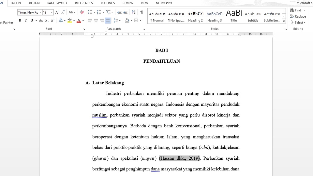Expand highlight color dropdown arrow
The width and height of the screenshot is (313, 176).
(74, 21)
